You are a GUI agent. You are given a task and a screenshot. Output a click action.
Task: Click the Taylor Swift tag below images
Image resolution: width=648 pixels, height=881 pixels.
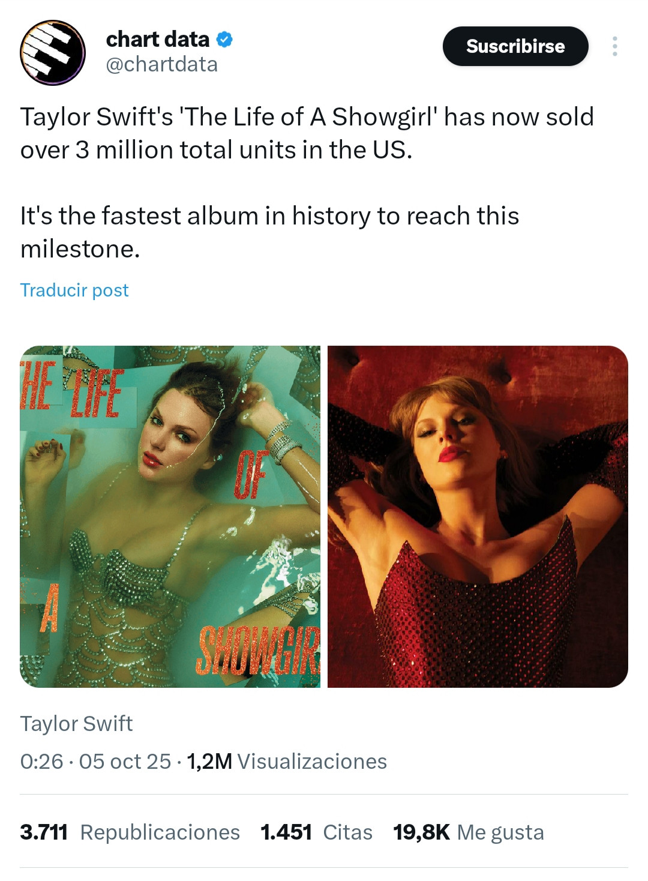[x=76, y=723]
